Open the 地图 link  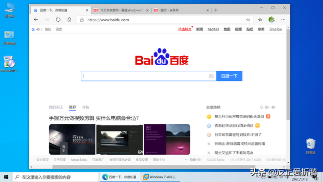(x=227, y=29)
